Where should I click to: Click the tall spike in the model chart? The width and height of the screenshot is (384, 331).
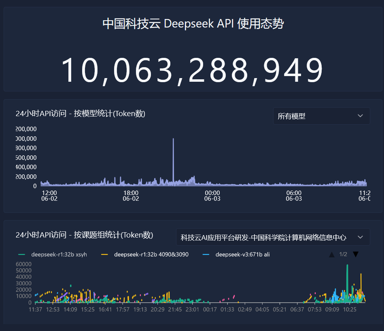[x=173, y=154]
